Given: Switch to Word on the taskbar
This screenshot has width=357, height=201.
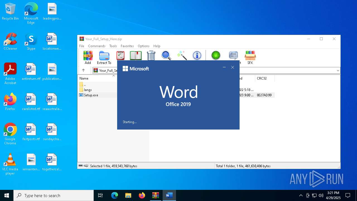Looking at the screenshot, I should (169, 195).
